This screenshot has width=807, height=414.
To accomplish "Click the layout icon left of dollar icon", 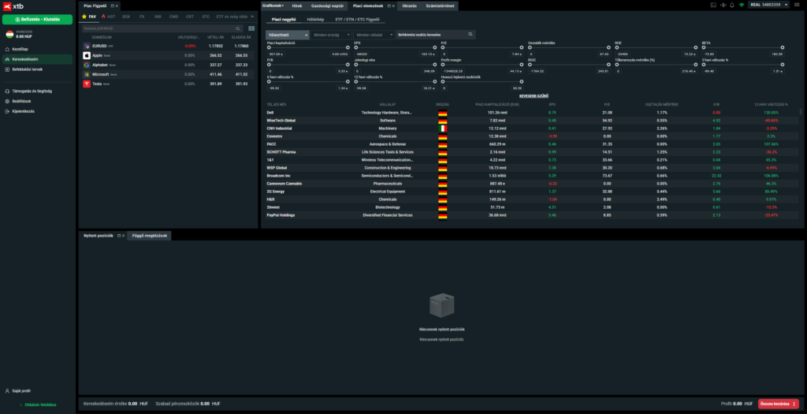I will click(712, 5).
